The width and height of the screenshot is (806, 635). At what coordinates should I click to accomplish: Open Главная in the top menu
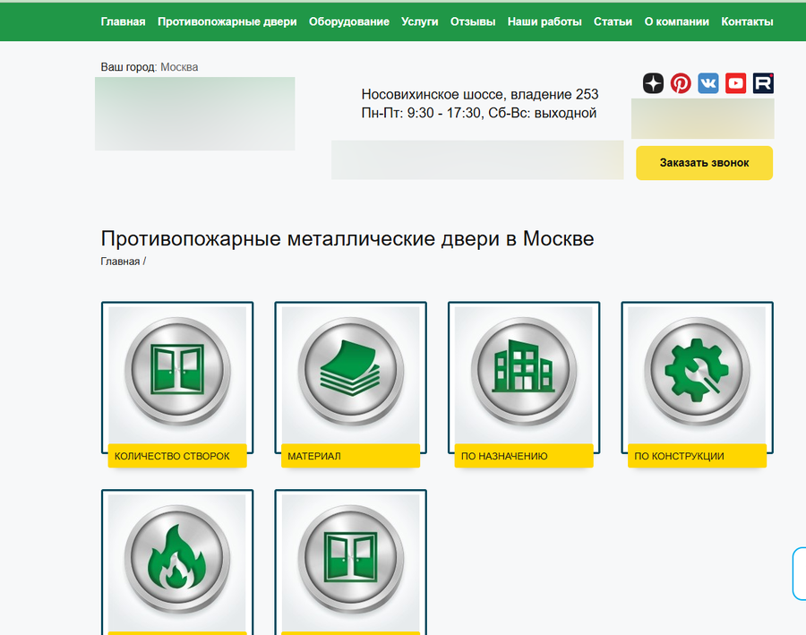(123, 21)
